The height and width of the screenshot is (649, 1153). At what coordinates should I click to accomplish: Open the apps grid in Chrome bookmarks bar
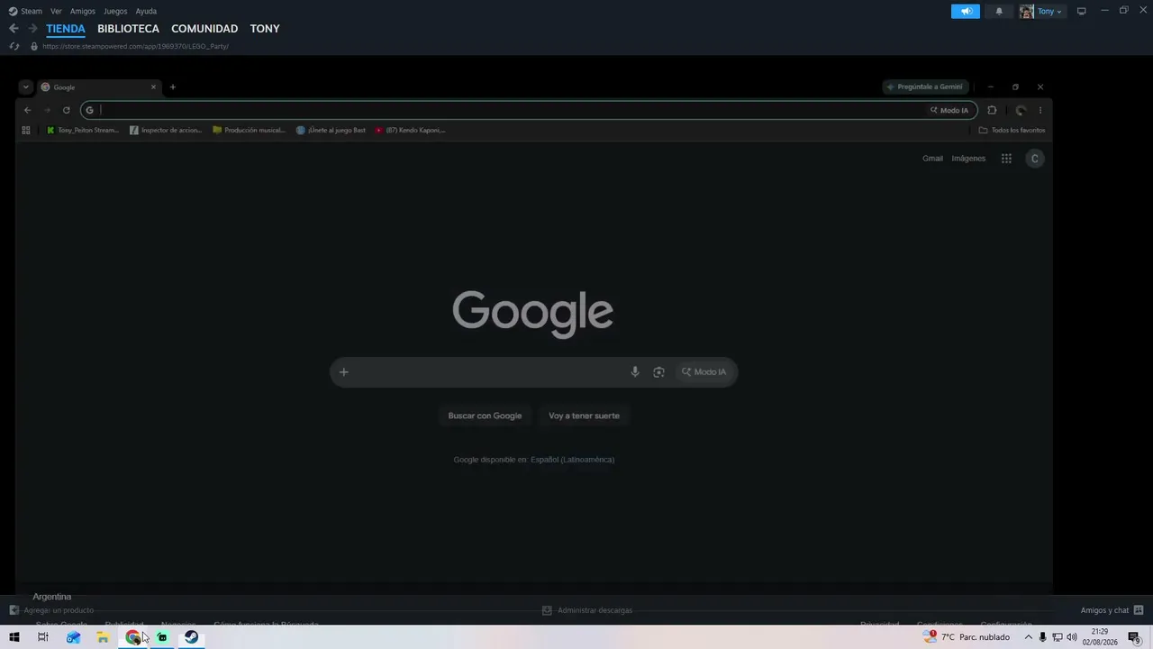point(26,130)
